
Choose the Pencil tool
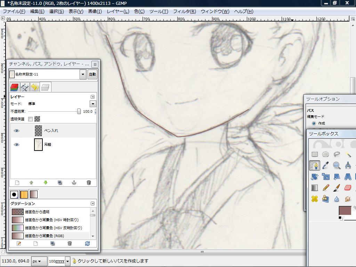coord(326,188)
